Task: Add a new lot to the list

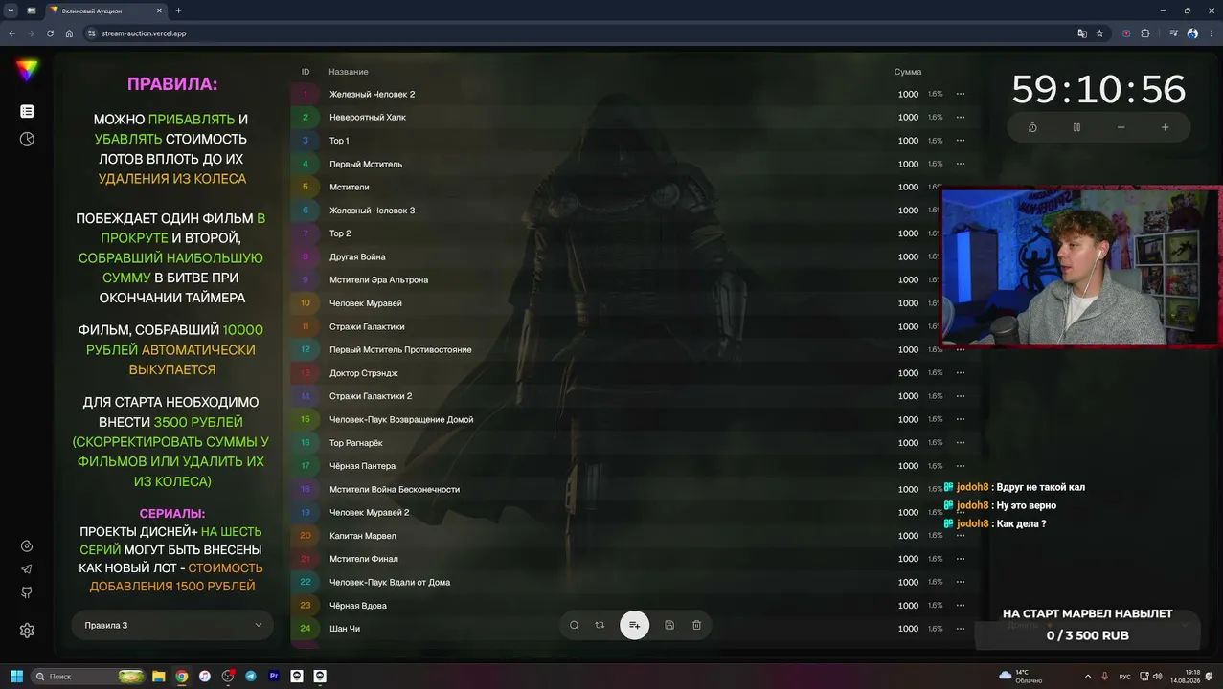Action: (634, 625)
